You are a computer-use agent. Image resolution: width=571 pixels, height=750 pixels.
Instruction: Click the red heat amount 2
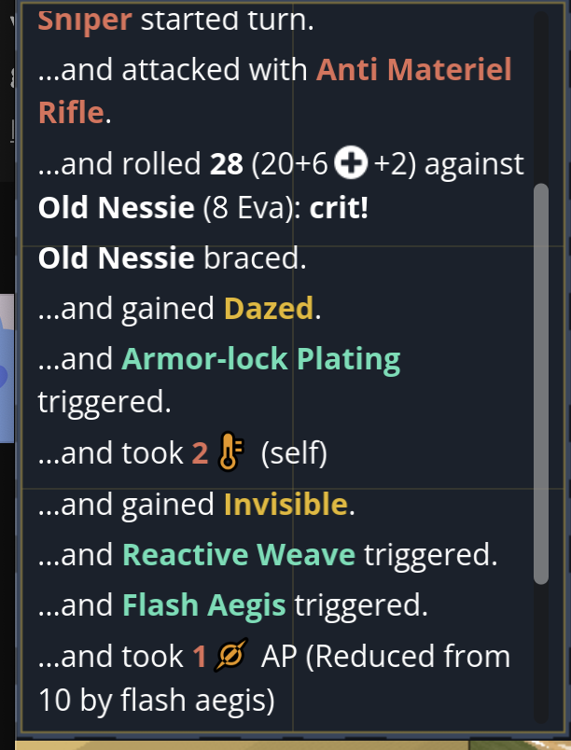200,454
